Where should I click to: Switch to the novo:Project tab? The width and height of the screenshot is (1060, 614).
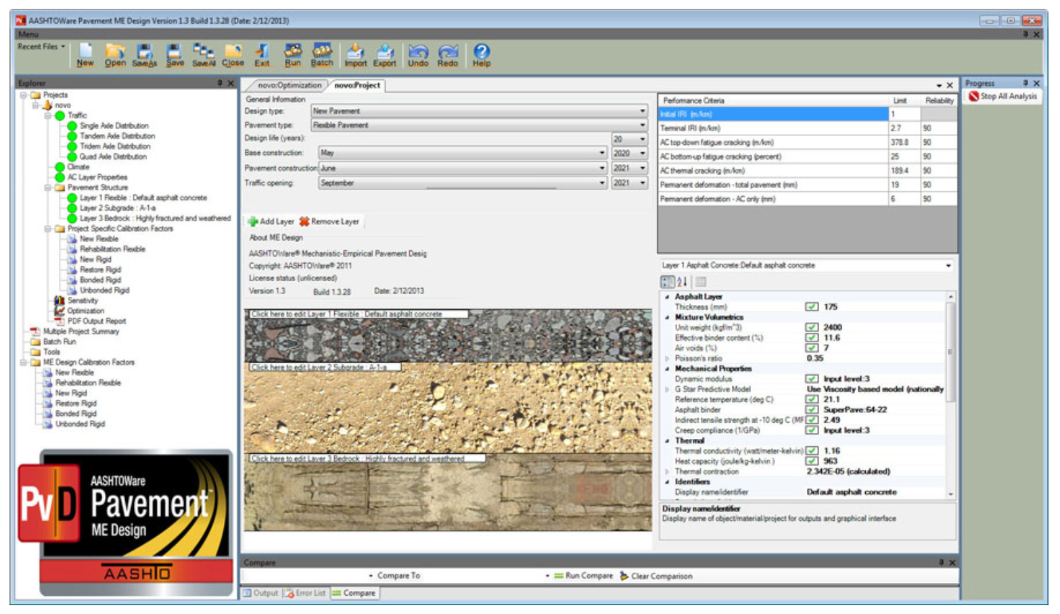357,85
